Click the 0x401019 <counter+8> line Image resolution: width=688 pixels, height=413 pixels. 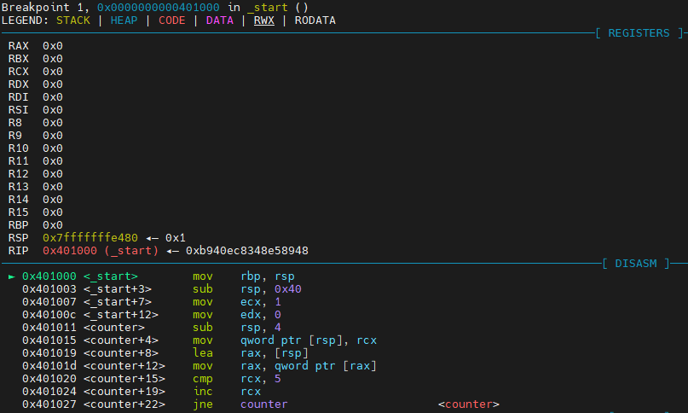pyautogui.click(x=90, y=352)
